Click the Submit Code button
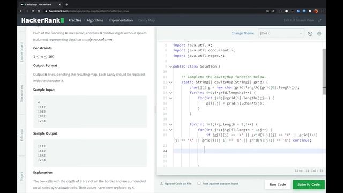The width and height of the screenshot is (343, 193). (x=309, y=184)
